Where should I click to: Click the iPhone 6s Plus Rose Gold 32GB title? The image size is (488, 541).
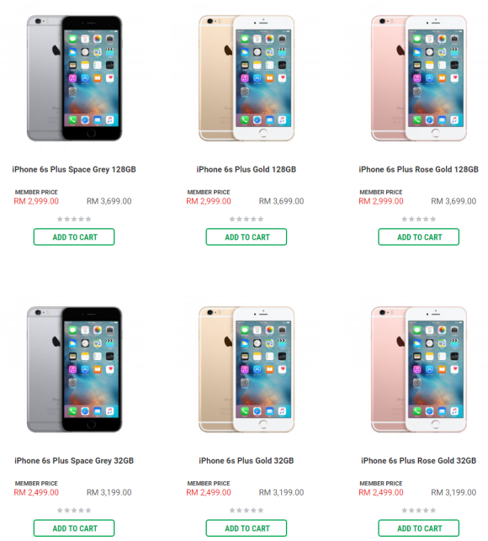[x=419, y=460]
